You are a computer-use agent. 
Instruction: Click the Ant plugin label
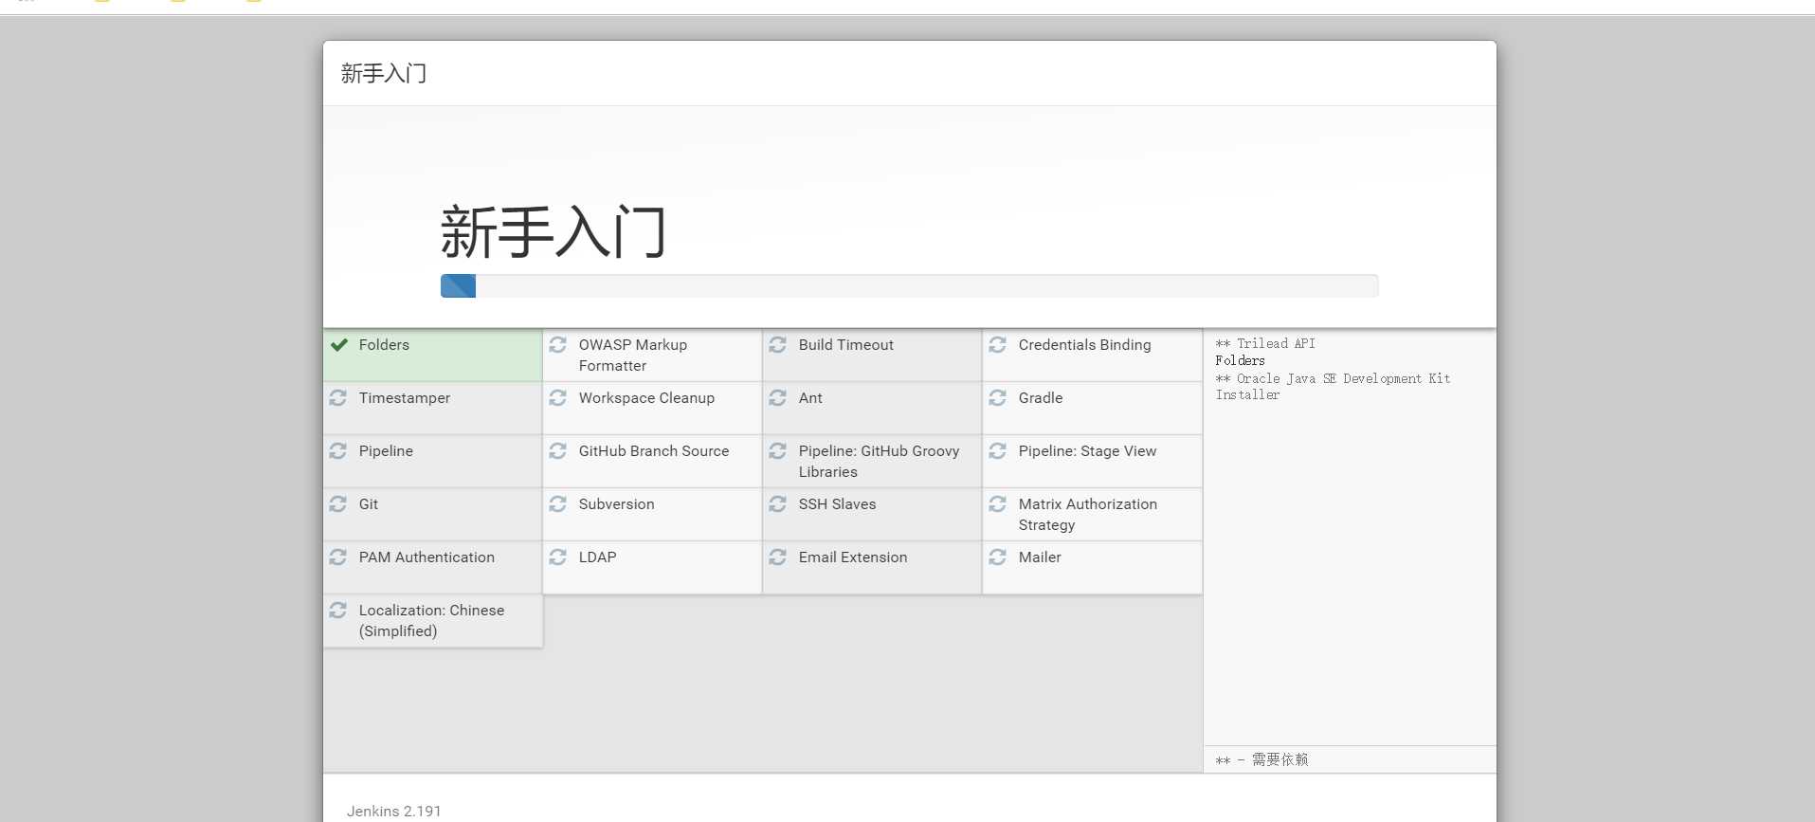[x=810, y=398]
